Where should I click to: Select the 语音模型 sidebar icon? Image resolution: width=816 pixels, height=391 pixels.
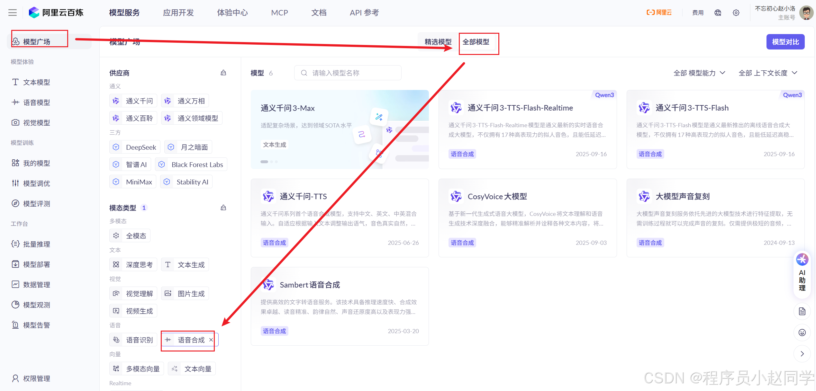(36, 102)
